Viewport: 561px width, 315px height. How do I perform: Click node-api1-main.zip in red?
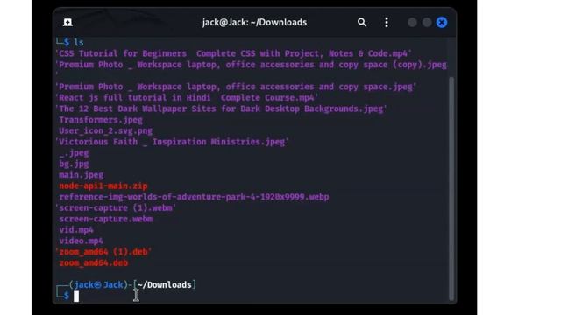pyautogui.click(x=103, y=186)
